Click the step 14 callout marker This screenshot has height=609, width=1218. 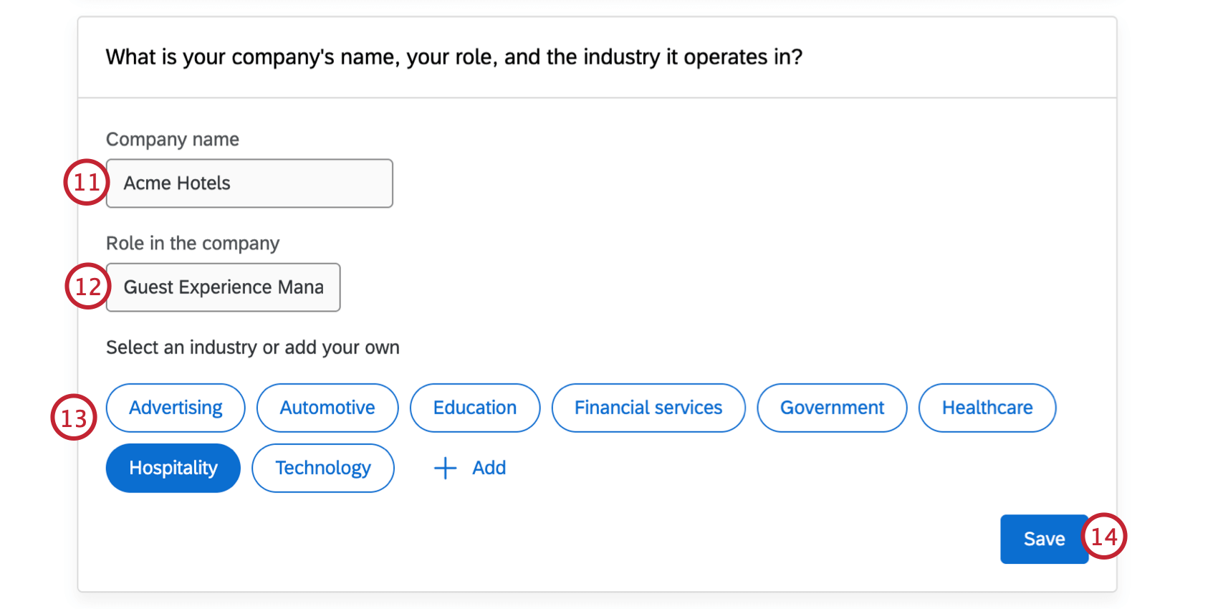[1104, 537]
